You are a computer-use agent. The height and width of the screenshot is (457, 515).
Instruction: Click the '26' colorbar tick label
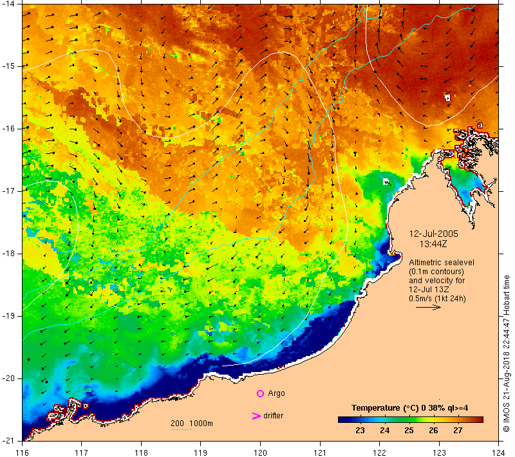coord(433,431)
